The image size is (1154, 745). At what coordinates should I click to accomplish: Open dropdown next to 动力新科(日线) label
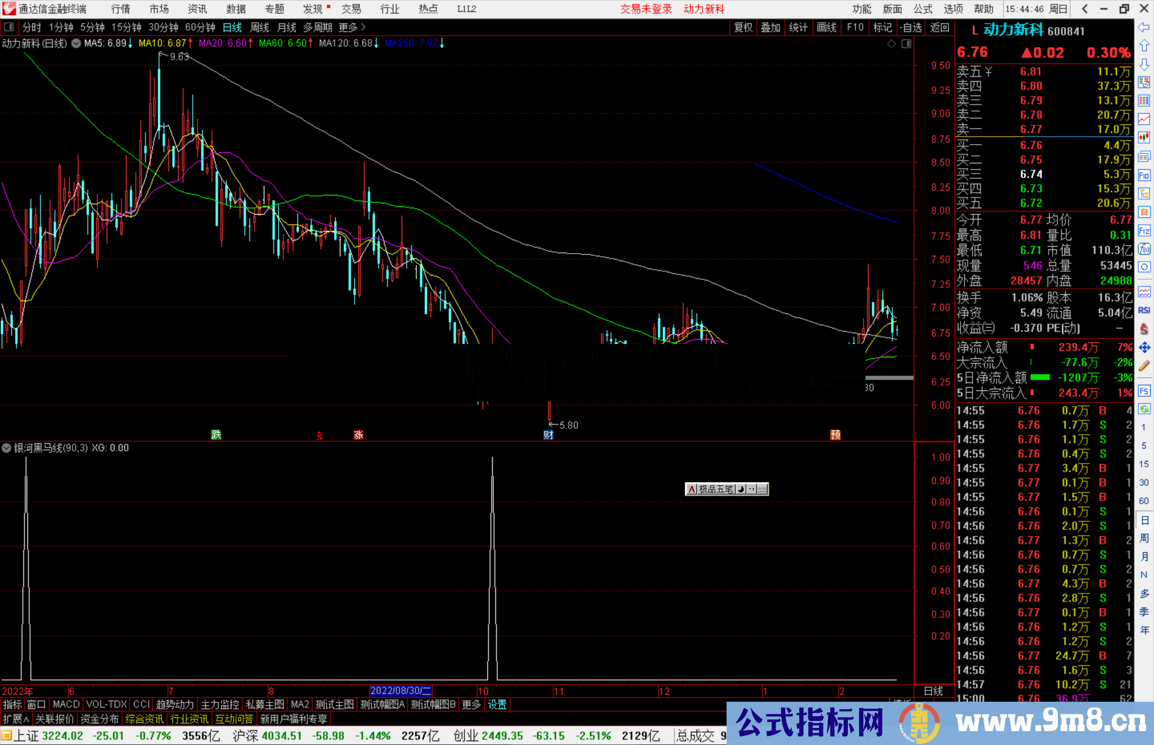click(x=76, y=43)
